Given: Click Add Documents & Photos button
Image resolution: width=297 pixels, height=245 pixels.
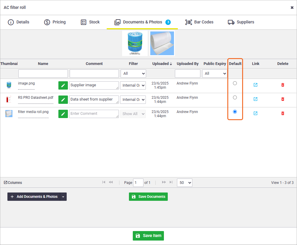Looking at the screenshot, I should pyautogui.click(x=34, y=197).
